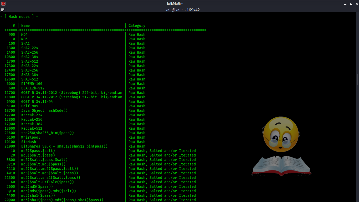Click the Name column header
Screen dimensions: 359x202
[25, 26]
